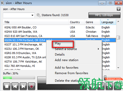The image size is (123, 91).
Task: Click the Stop playback button
Action: click(7, 86)
